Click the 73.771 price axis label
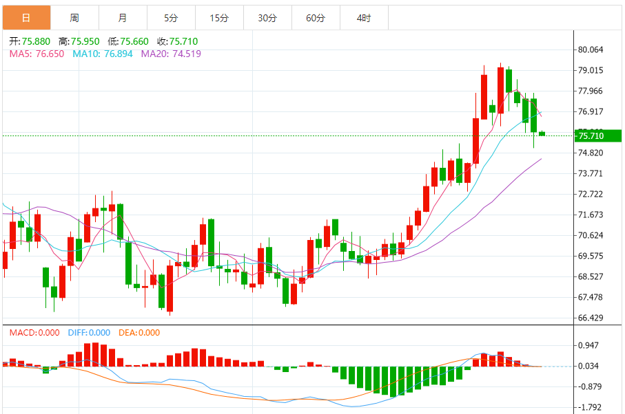The image size is (625, 414). [x=591, y=173]
